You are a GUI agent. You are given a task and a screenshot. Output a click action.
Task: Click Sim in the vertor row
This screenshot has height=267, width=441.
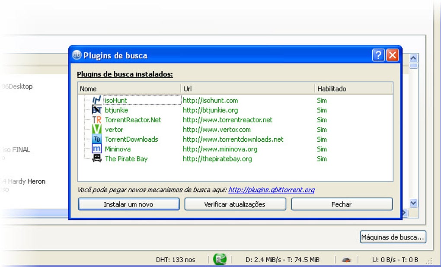(x=322, y=130)
